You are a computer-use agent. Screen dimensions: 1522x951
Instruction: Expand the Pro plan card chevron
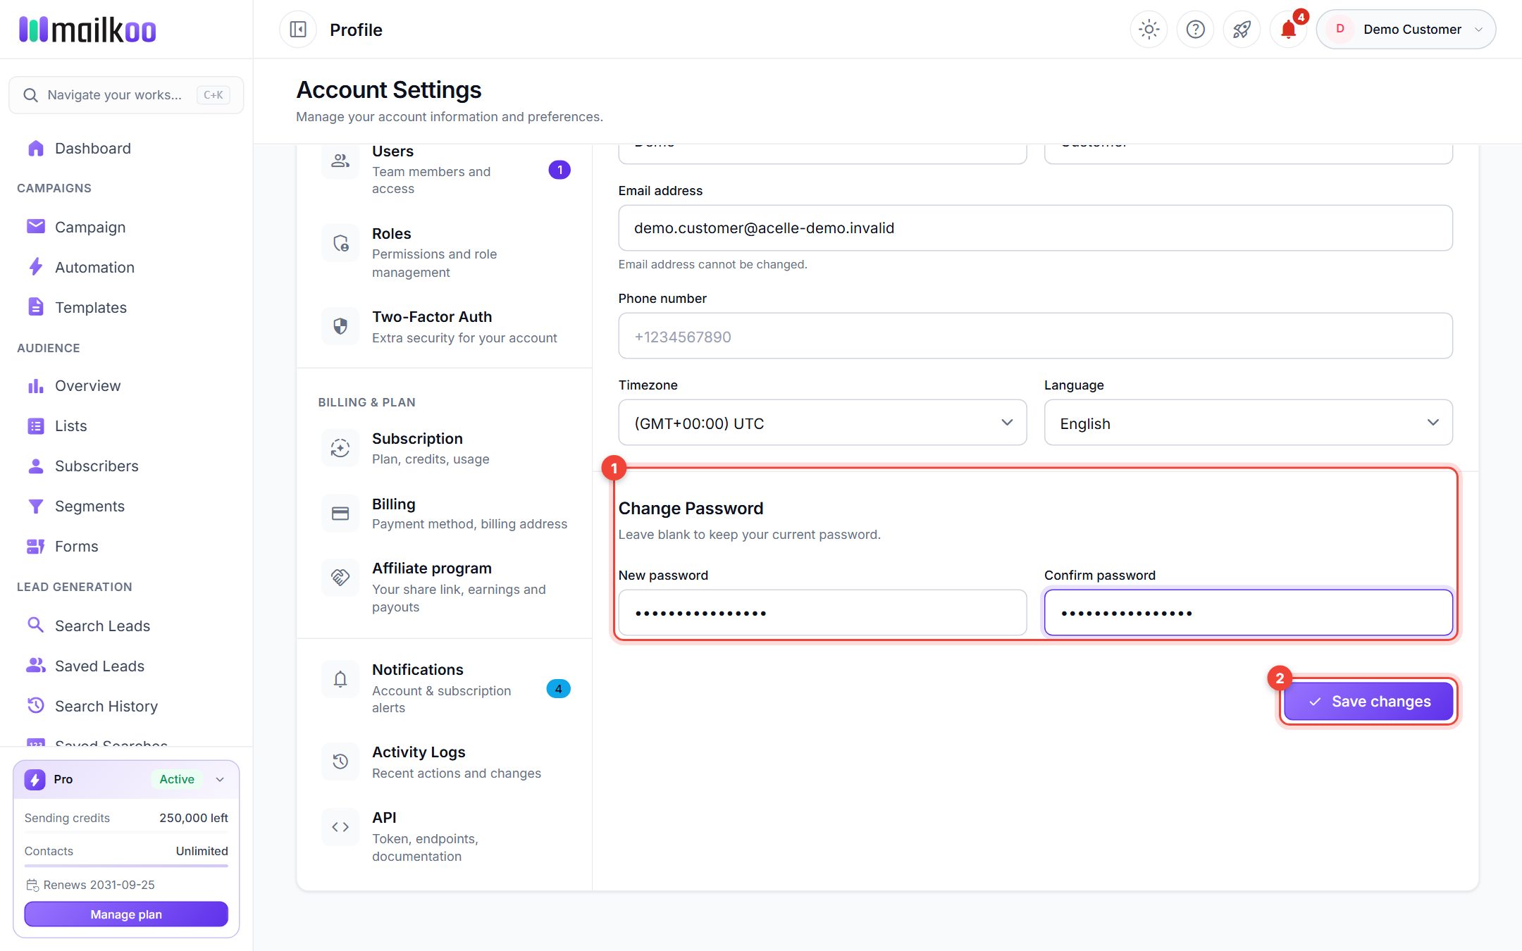point(220,779)
